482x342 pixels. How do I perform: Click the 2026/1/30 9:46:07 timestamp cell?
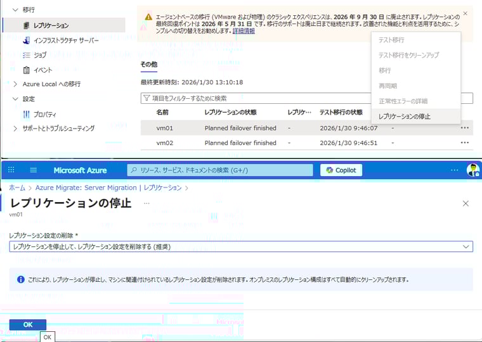click(x=349, y=128)
